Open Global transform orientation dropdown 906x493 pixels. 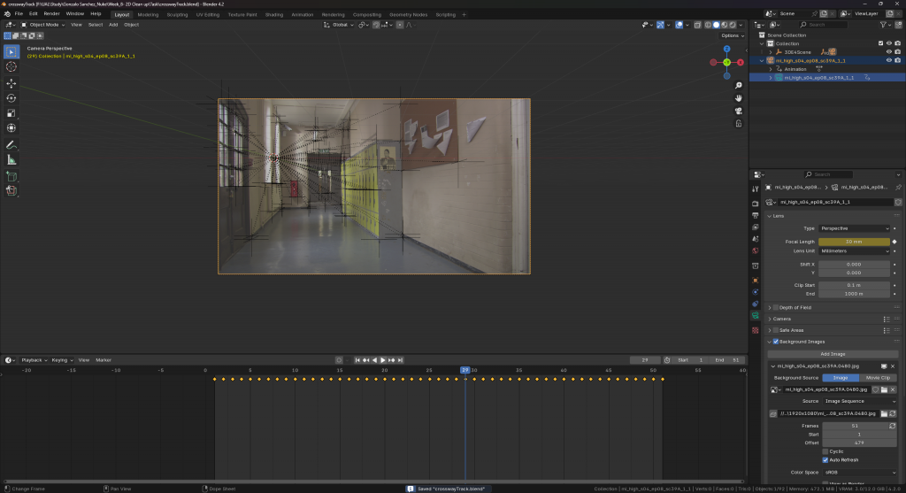pyautogui.click(x=339, y=25)
